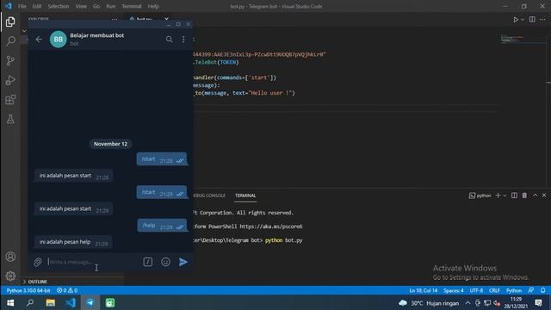Open Source Control in the activity bar
Screen dimensions: 551x310
10,61
